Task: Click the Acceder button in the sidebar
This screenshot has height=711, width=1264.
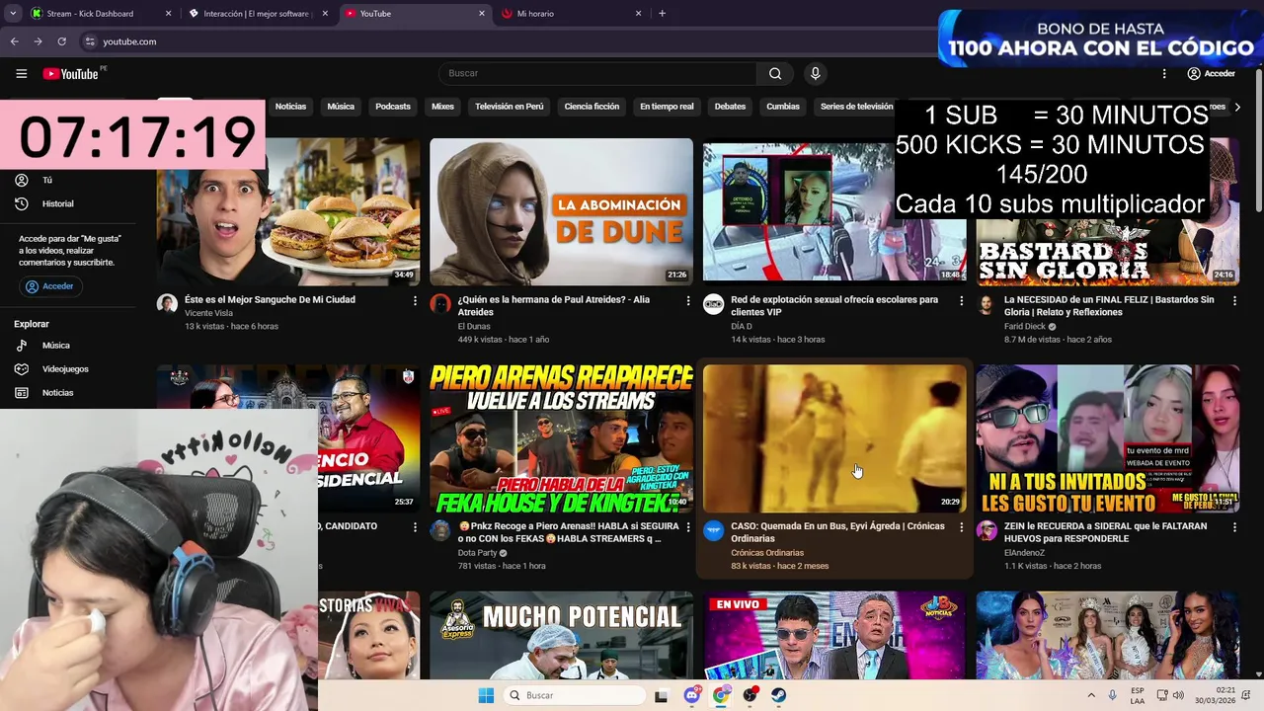Action: pyautogui.click(x=49, y=286)
